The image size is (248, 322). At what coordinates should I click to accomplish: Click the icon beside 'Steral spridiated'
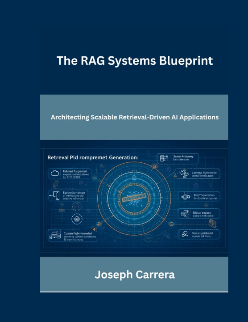click(185, 234)
